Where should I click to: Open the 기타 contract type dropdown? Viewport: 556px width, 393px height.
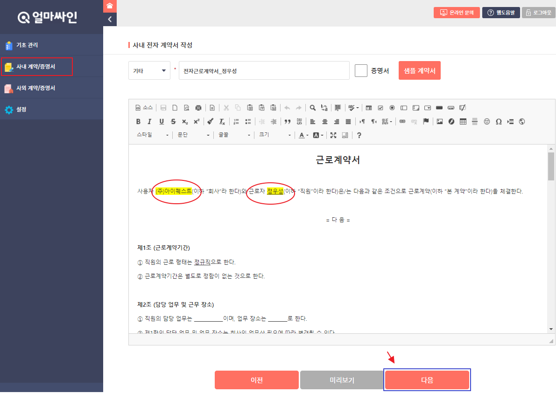(149, 70)
